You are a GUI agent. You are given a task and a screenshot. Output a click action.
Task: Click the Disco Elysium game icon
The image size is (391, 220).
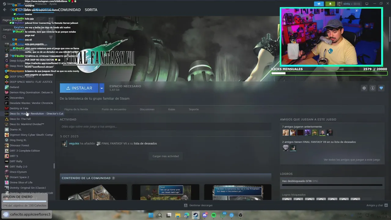(7, 172)
